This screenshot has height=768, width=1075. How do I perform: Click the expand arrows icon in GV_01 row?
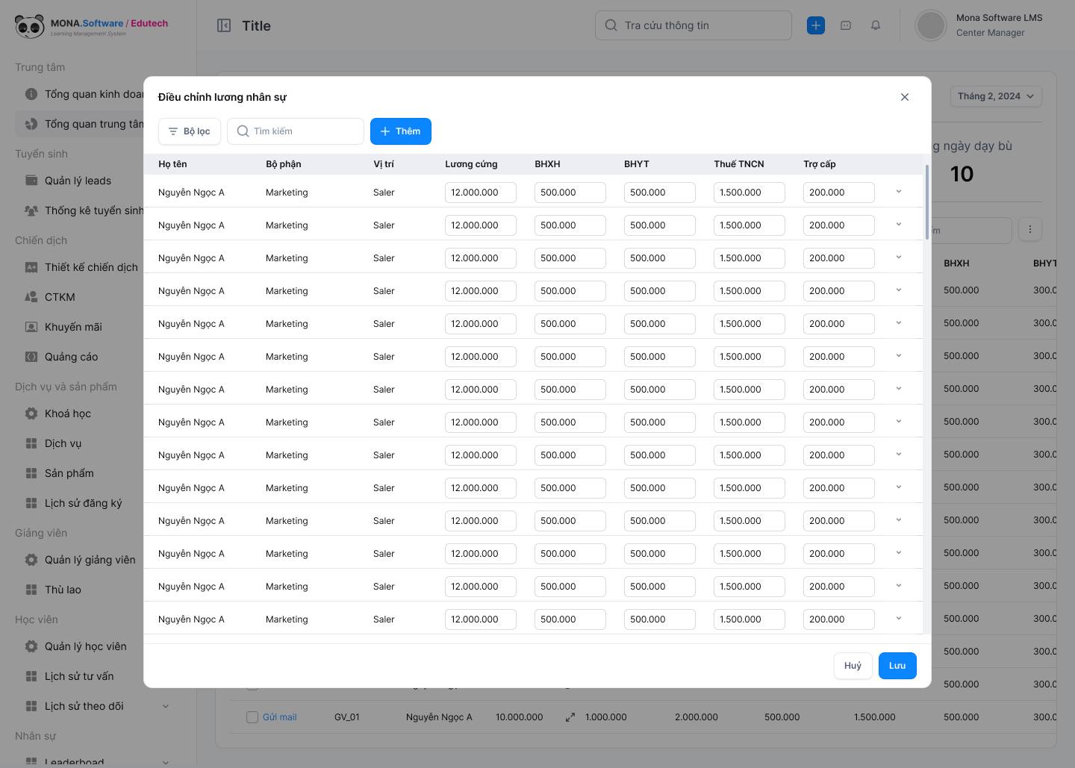tap(570, 717)
